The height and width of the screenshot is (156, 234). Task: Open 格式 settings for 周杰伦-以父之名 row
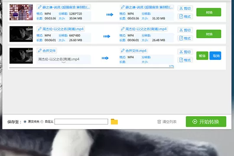185,38
